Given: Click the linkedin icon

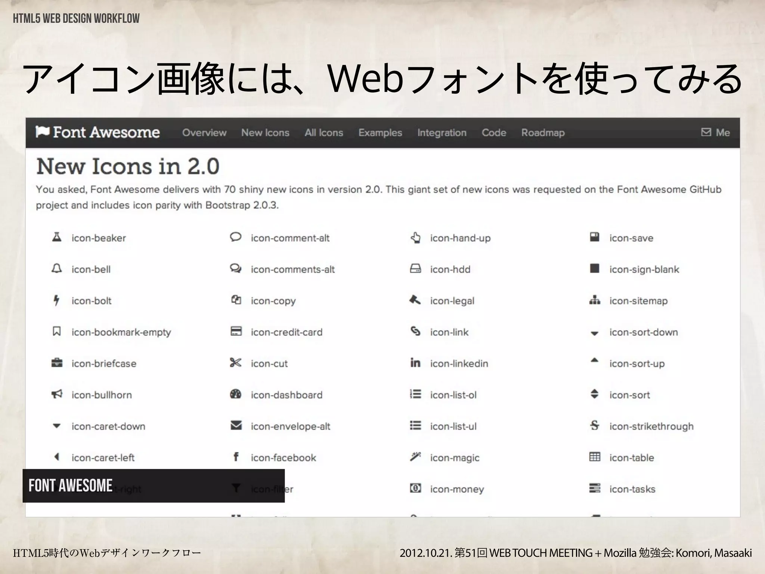Looking at the screenshot, I should pos(415,362).
